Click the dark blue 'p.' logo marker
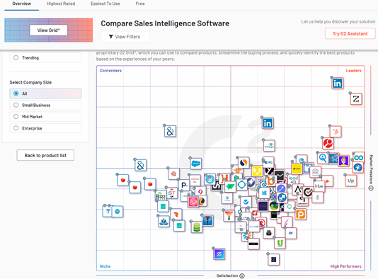This screenshot has width=378, height=279. point(185,185)
